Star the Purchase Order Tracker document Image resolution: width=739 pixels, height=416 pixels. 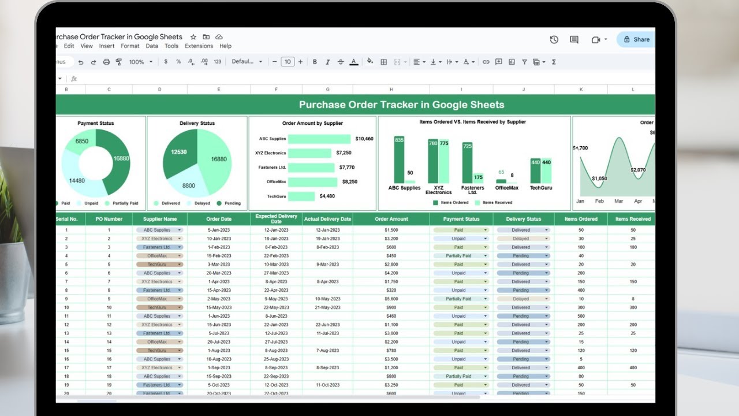(193, 37)
